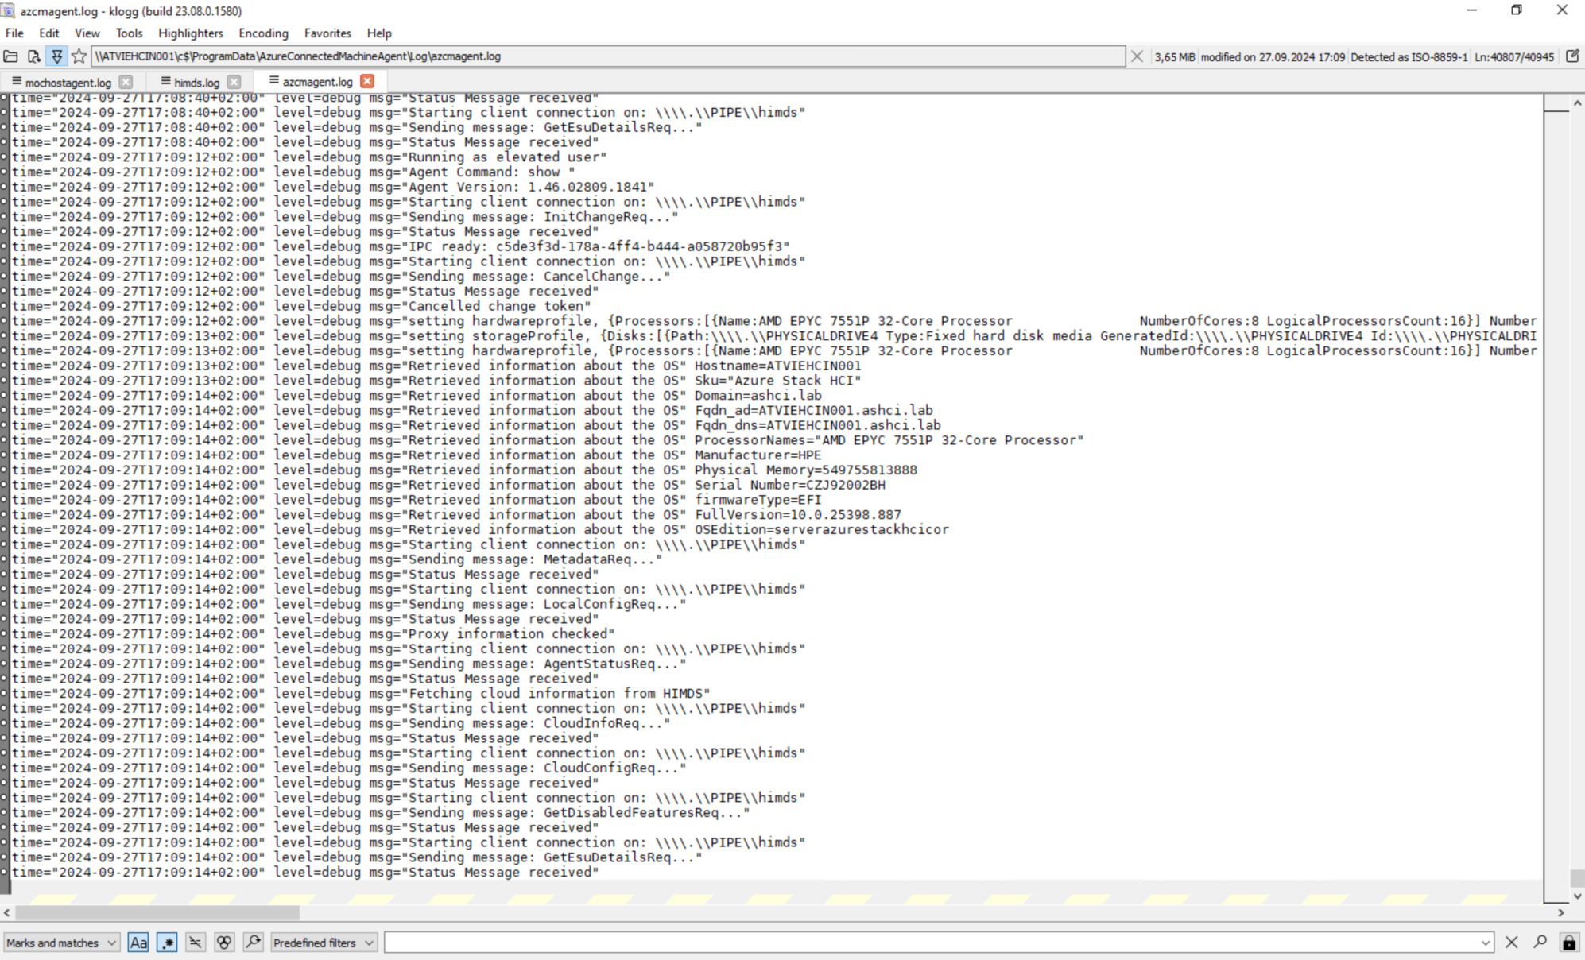The height and width of the screenshot is (960, 1585).
Task: Click the search text input field
Action: click(x=930, y=943)
